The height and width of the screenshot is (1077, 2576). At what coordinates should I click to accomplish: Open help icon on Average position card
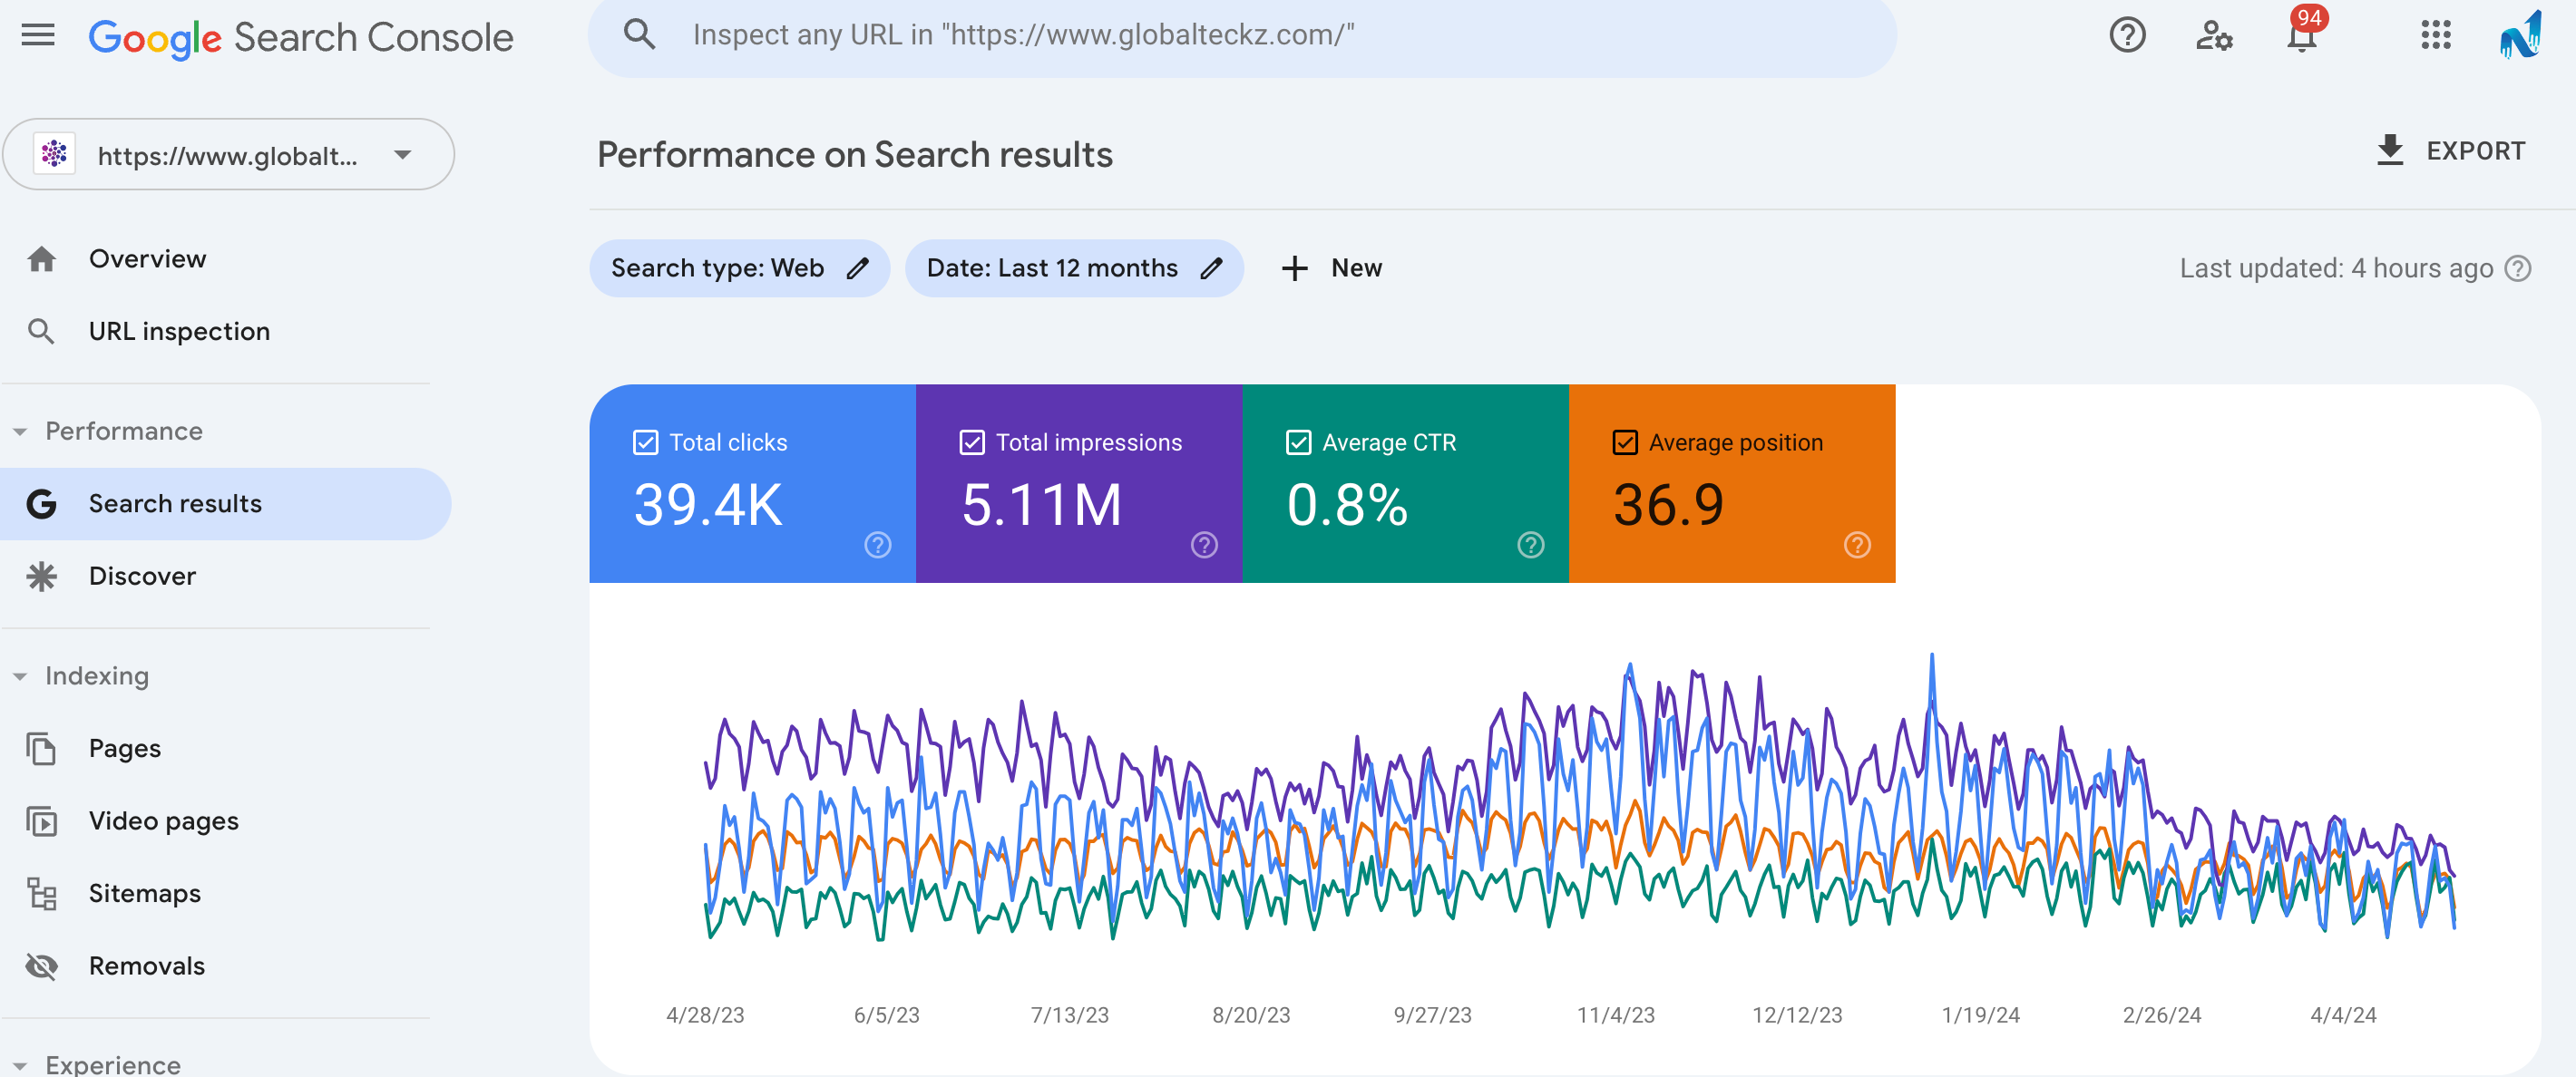[x=1857, y=545]
